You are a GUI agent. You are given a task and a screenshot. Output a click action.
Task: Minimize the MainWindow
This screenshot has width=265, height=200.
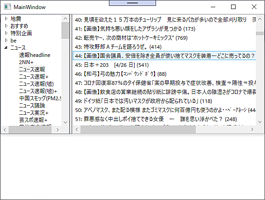coord(213,7)
